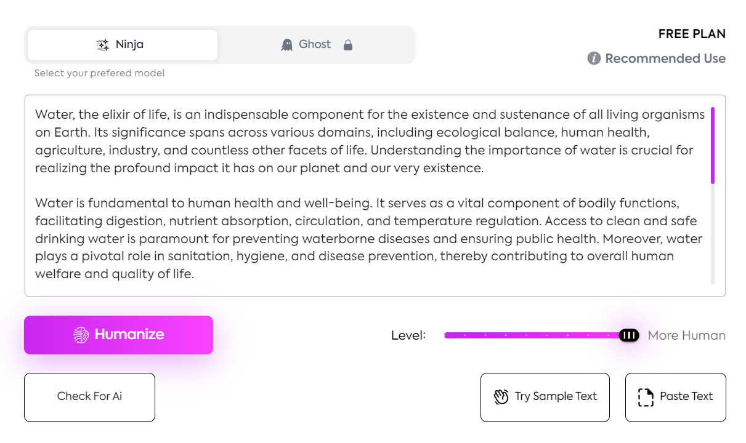This screenshot has width=746, height=443.
Task: Click the shuriken icon beside Ninja
Action: click(102, 44)
